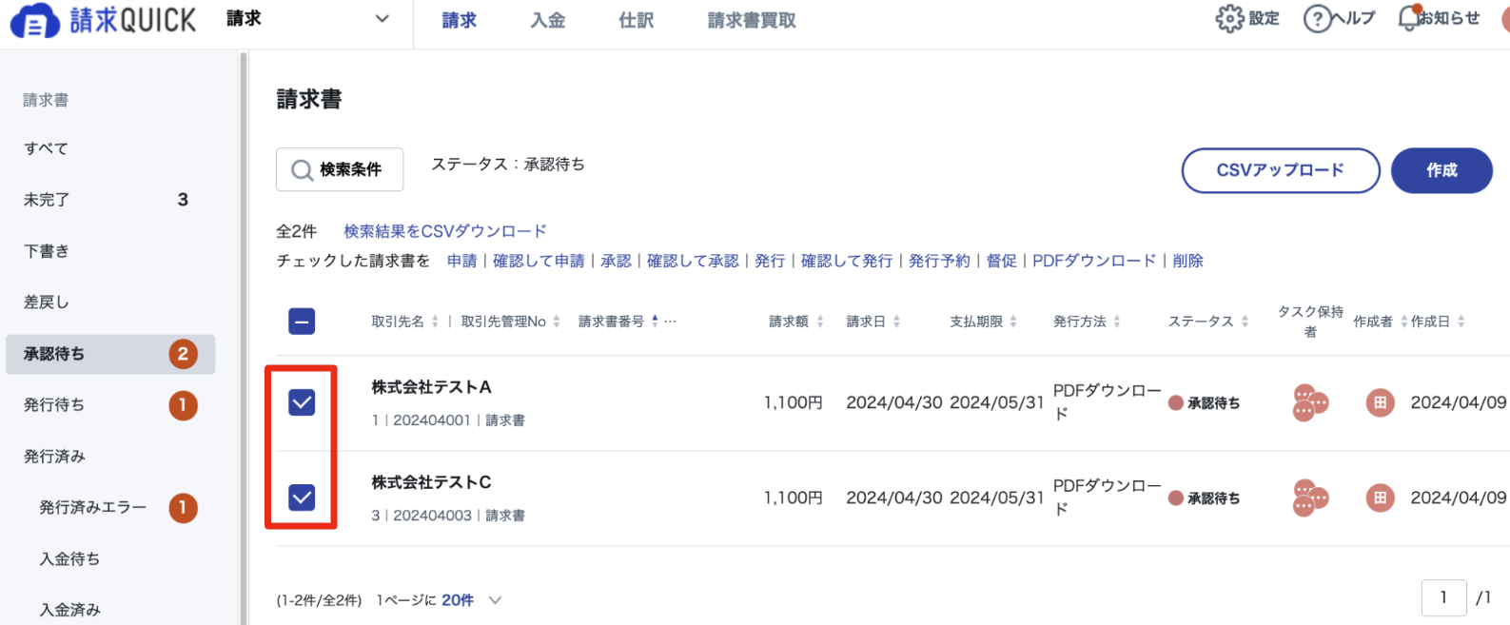
Task: Click the badge 1 next to 発行済みエラー
Action: 183,508
